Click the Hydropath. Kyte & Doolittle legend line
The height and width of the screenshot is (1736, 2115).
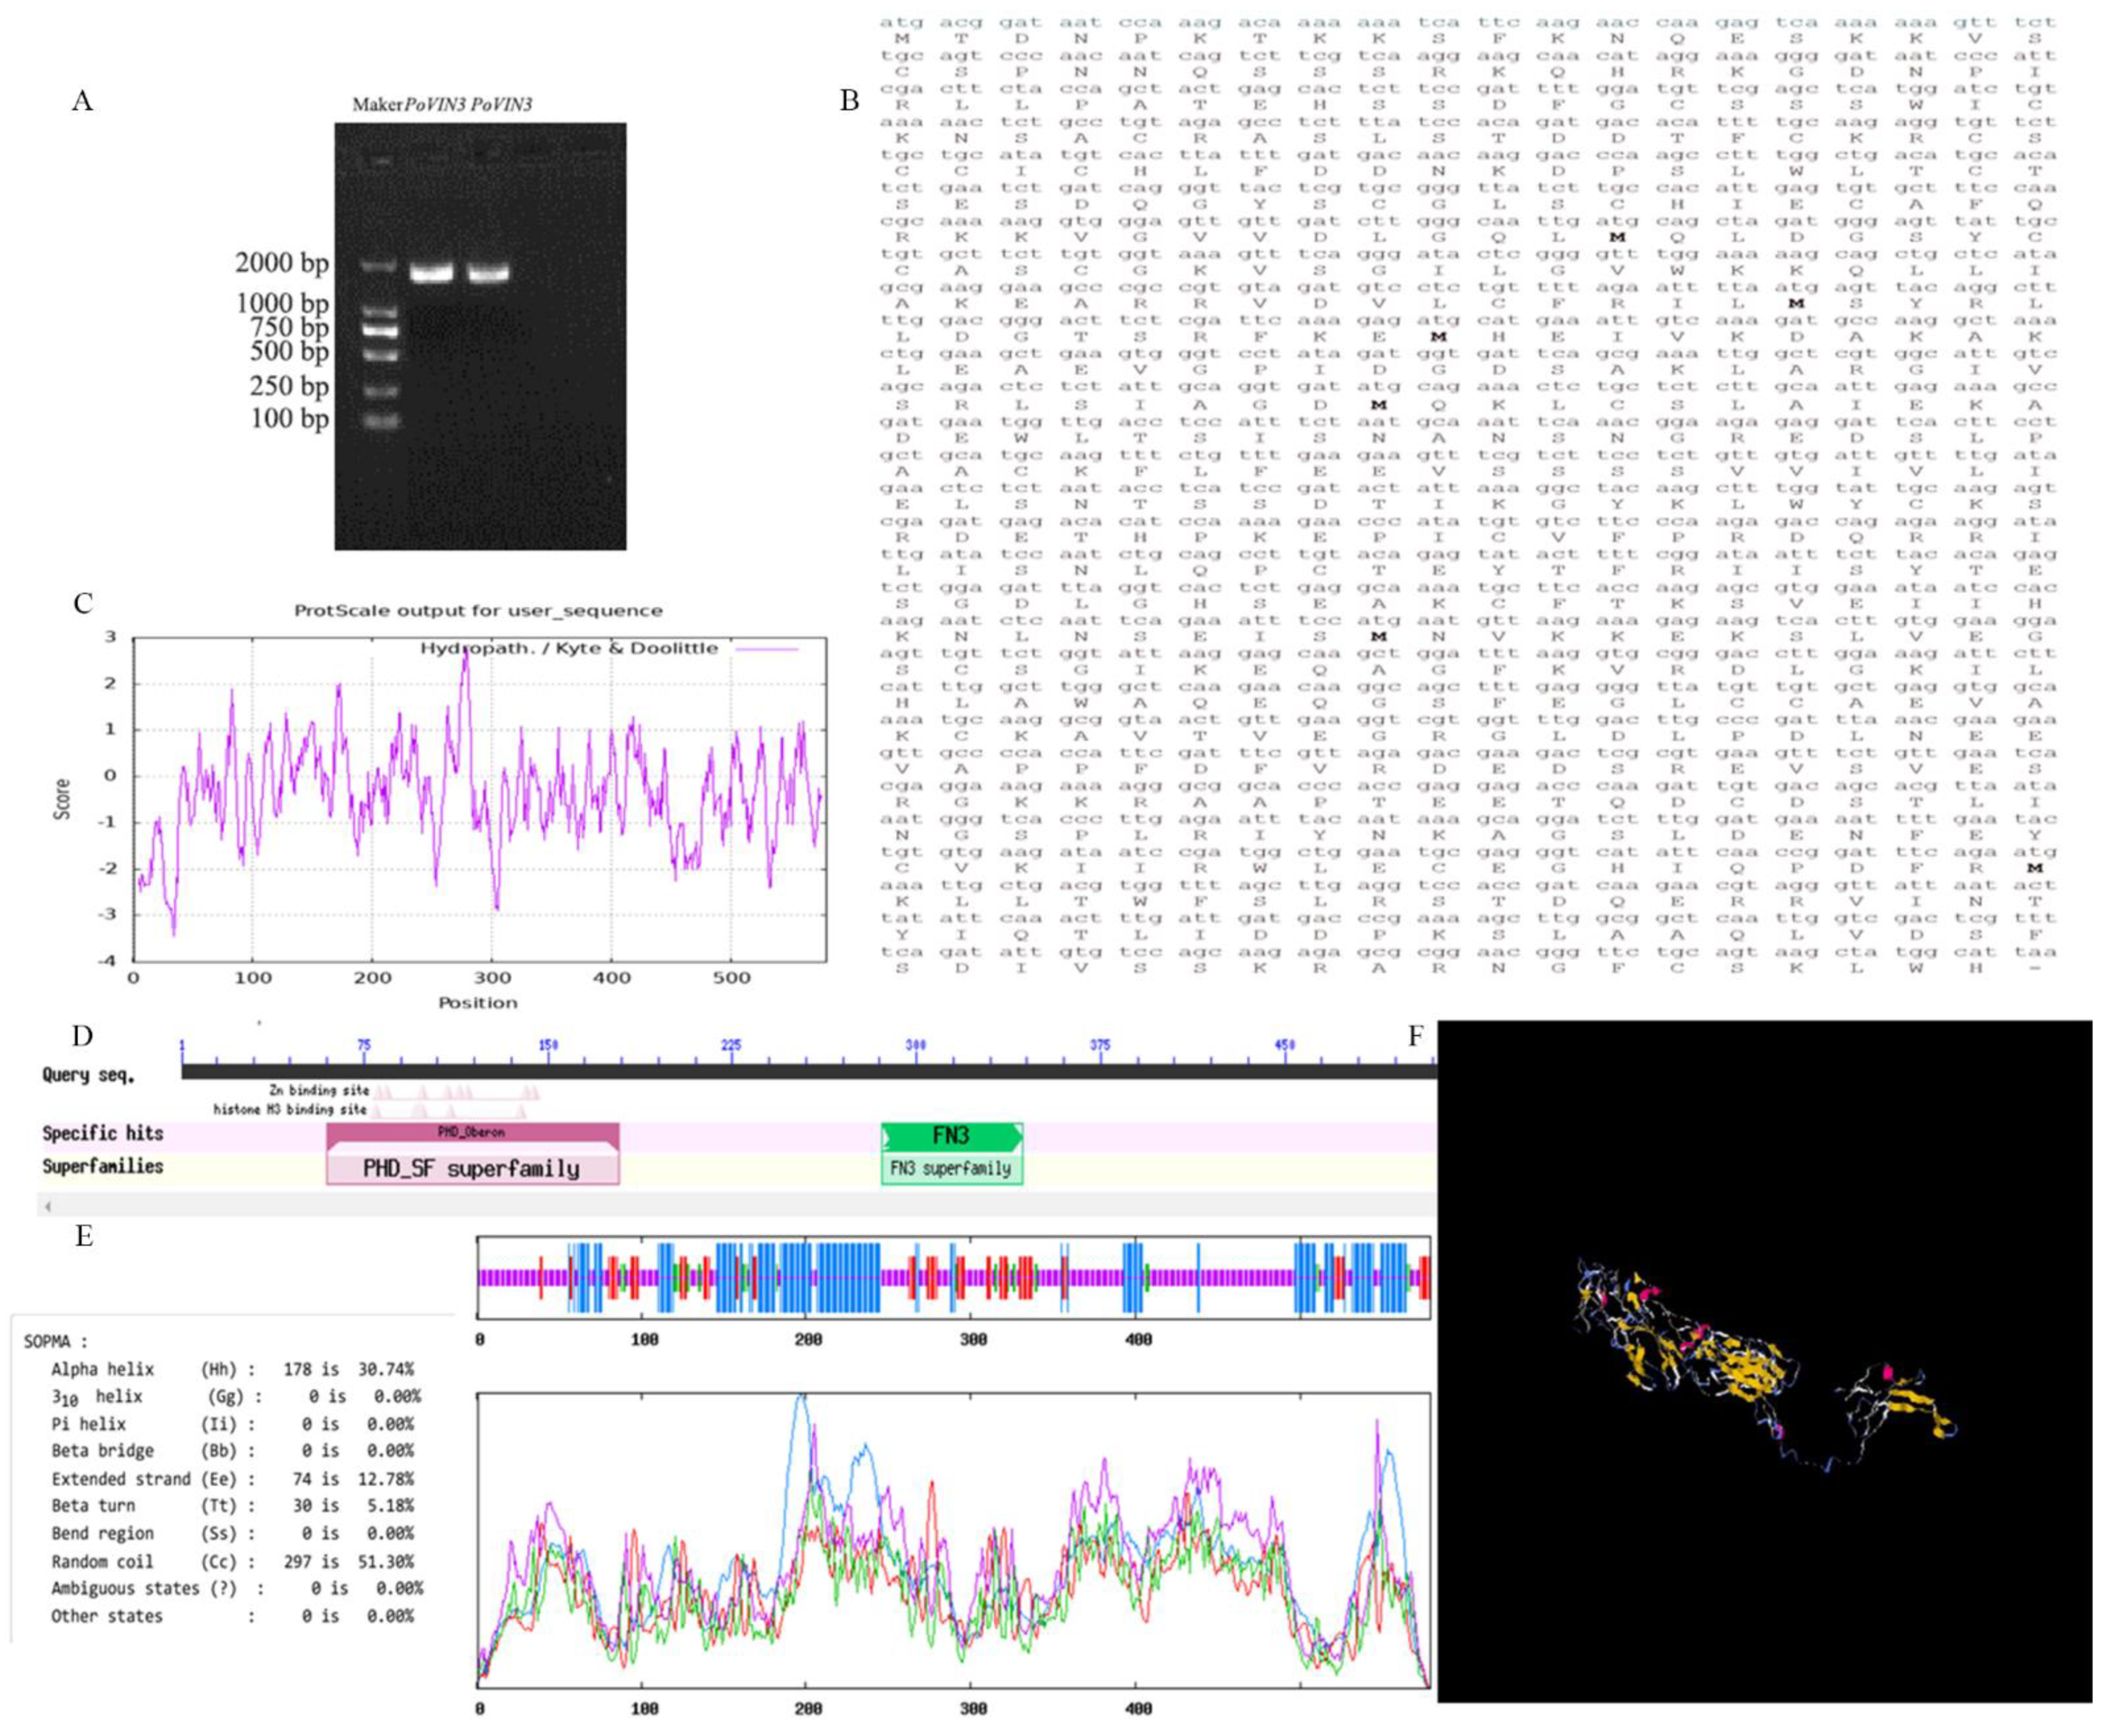tap(767, 649)
